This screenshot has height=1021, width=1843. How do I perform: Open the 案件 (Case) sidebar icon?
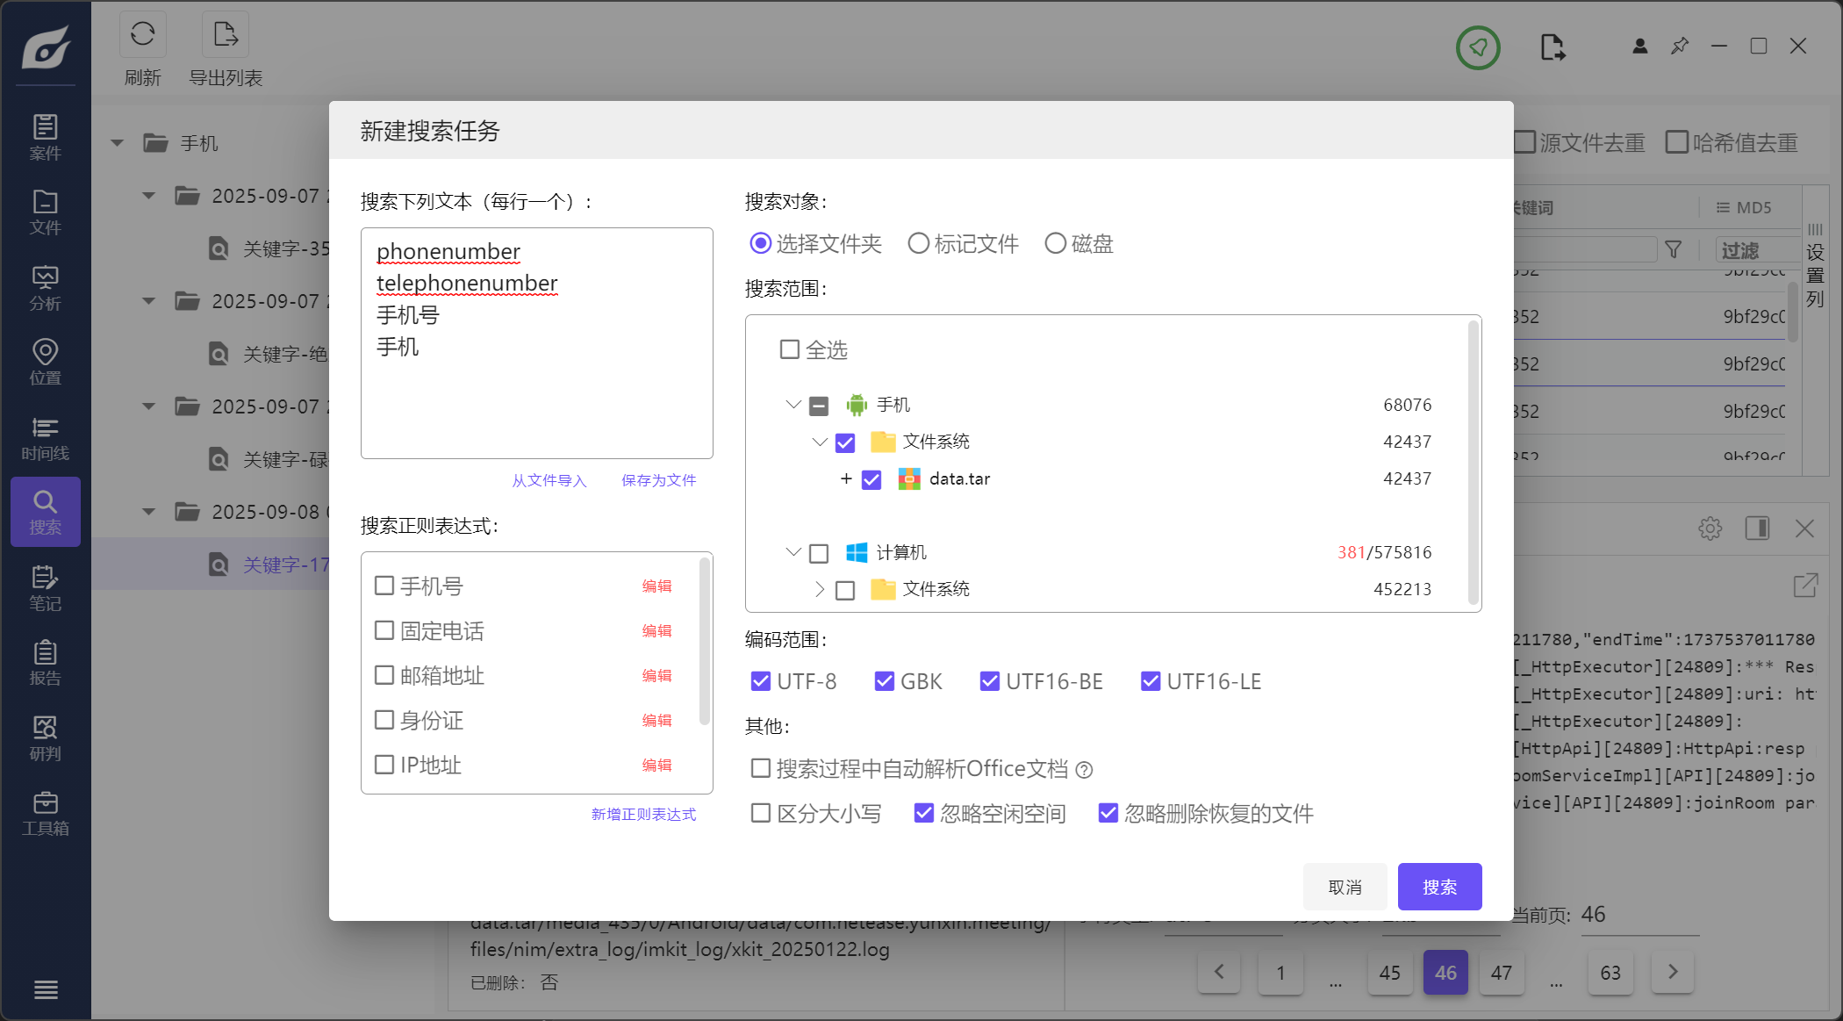tap(45, 136)
